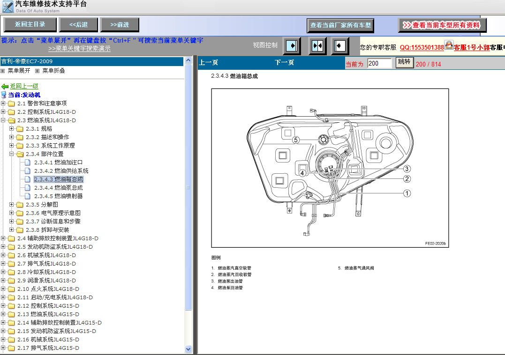Open 2.3.4.5 燃油喷射器 page
The image size is (505, 355).
tap(58, 196)
